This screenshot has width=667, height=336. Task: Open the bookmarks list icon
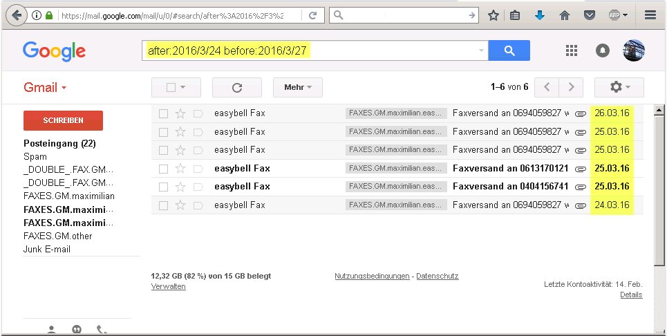[x=515, y=16]
